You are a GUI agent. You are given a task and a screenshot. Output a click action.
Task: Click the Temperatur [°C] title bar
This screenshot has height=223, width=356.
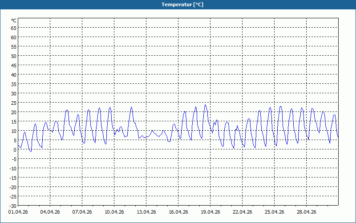click(x=178, y=4)
